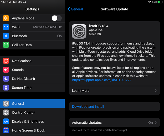
Task: Select Sounds in the sidebar
Action: click(x=32, y=70)
